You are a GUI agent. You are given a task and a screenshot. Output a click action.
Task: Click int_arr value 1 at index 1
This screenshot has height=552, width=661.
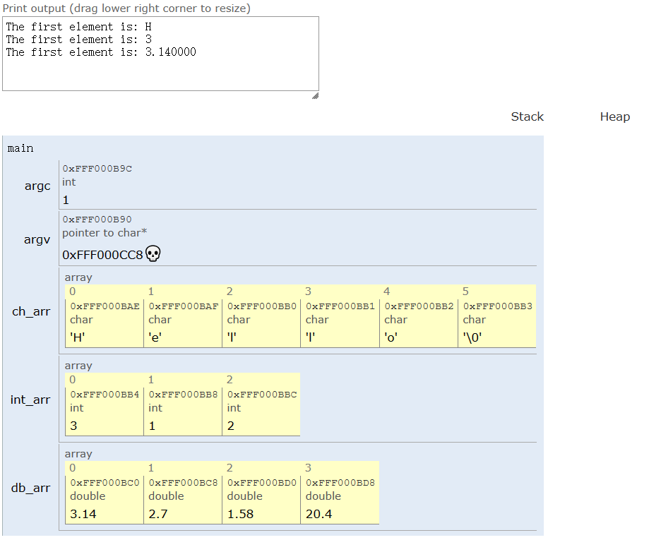coord(152,426)
